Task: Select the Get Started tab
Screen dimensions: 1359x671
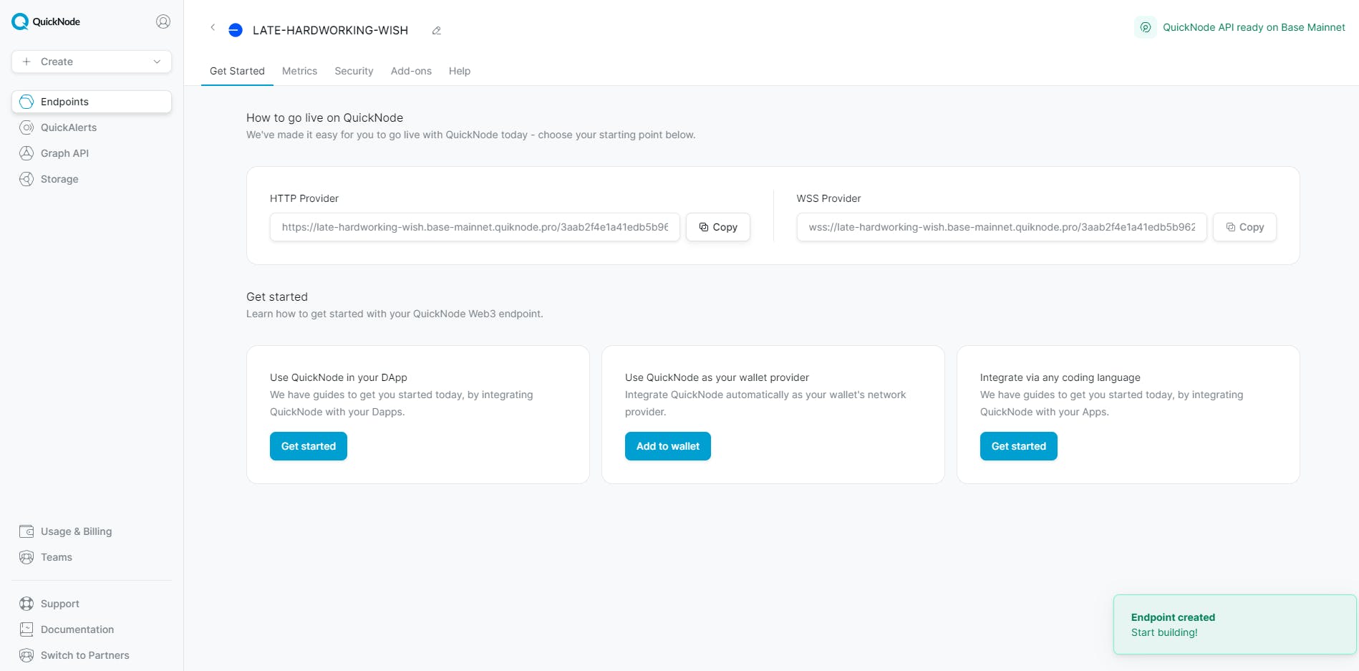Action: [x=237, y=71]
